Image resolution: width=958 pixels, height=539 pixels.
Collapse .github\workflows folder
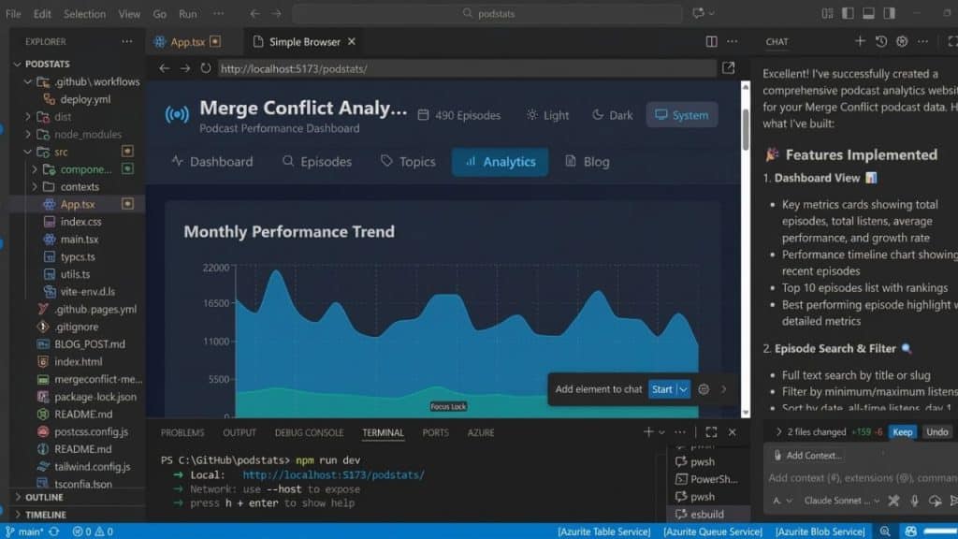pyautogui.click(x=27, y=81)
